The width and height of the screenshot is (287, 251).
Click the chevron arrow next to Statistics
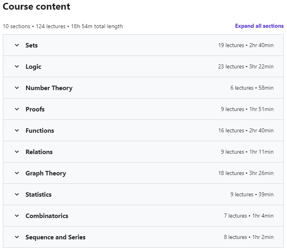click(x=17, y=195)
